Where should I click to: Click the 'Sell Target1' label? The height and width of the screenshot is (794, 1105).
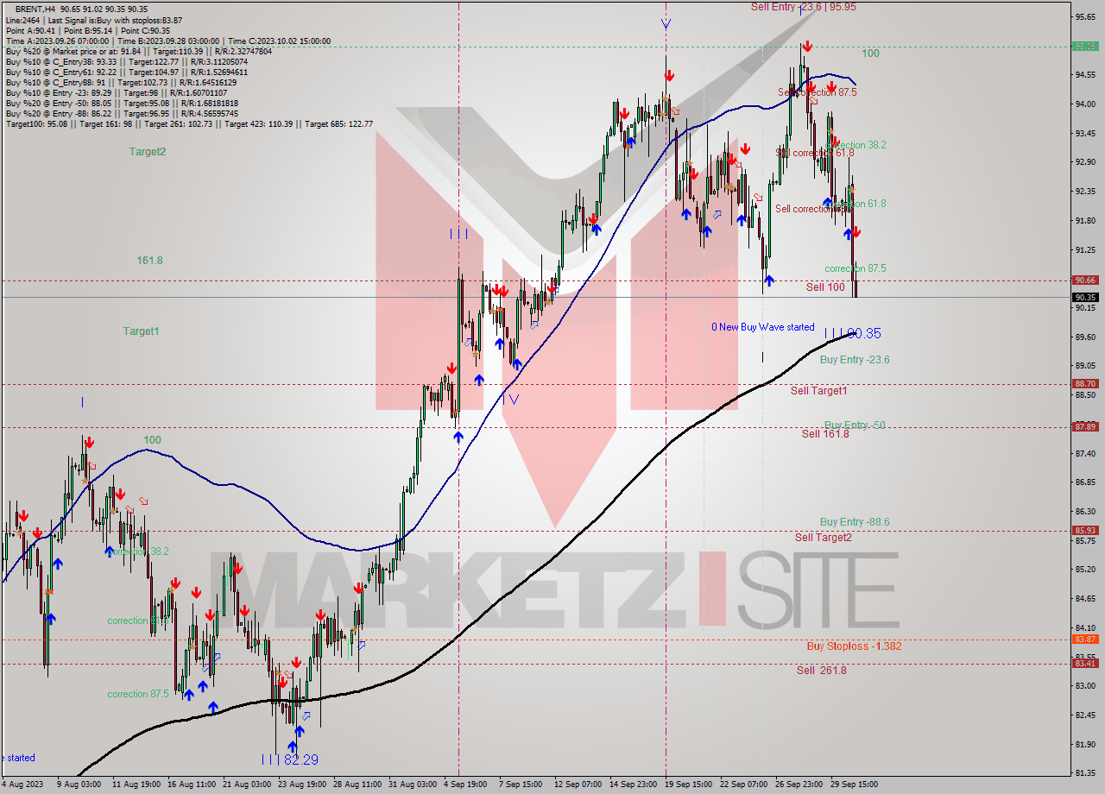tap(818, 391)
